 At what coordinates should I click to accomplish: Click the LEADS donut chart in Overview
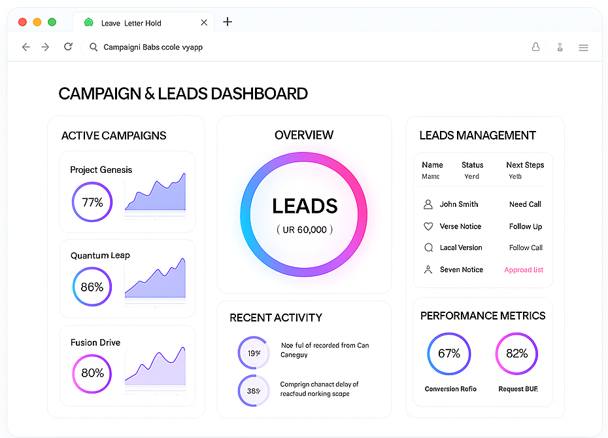(x=304, y=214)
